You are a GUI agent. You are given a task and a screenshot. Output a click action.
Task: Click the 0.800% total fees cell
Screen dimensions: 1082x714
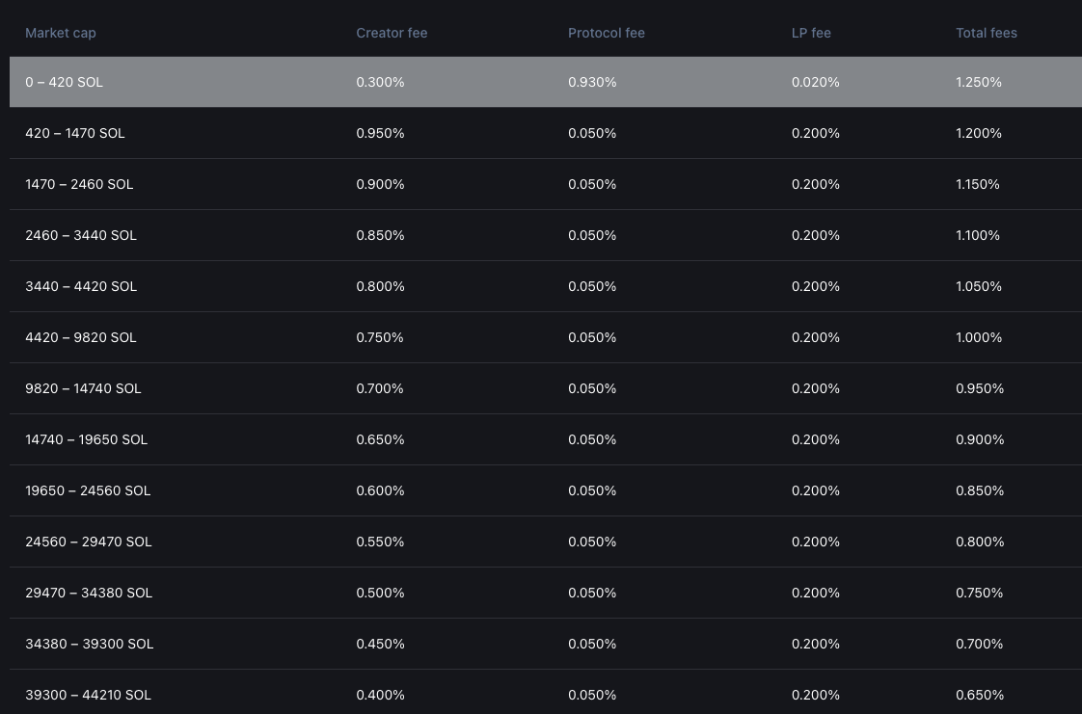point(980,542)
